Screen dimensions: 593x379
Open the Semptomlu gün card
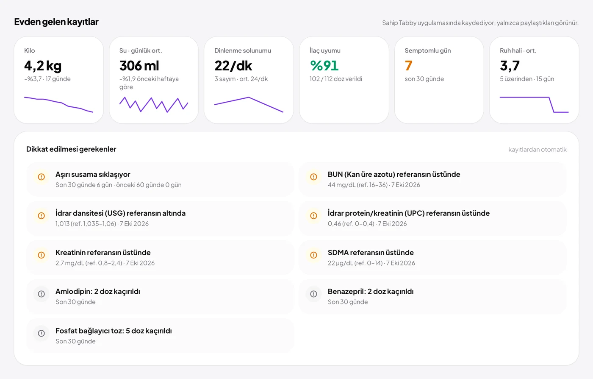(439, 80)
